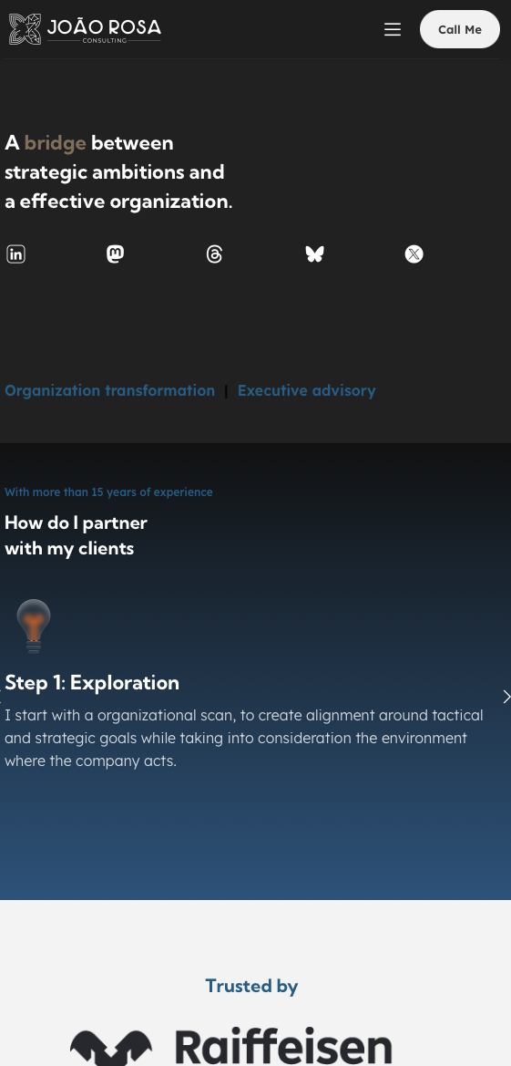Select the Executive advisory link

306,390
